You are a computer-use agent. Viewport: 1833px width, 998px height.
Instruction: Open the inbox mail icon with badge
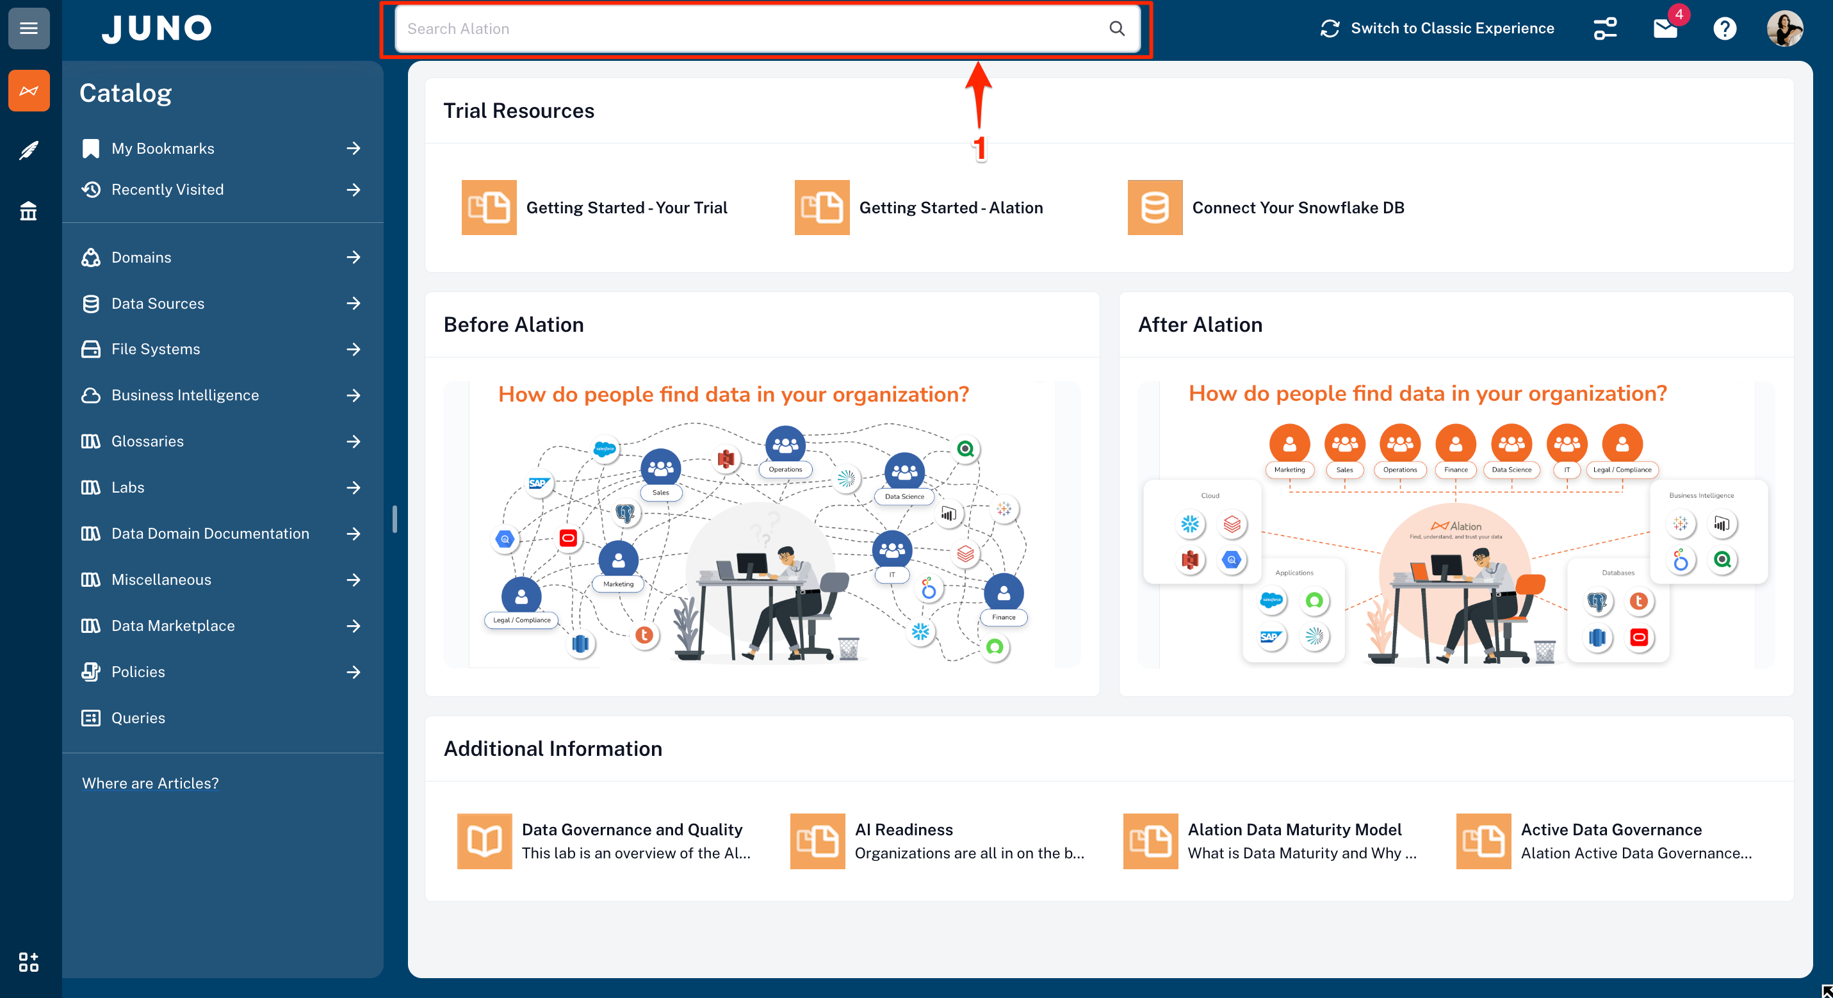click(x=1665, y=28)
